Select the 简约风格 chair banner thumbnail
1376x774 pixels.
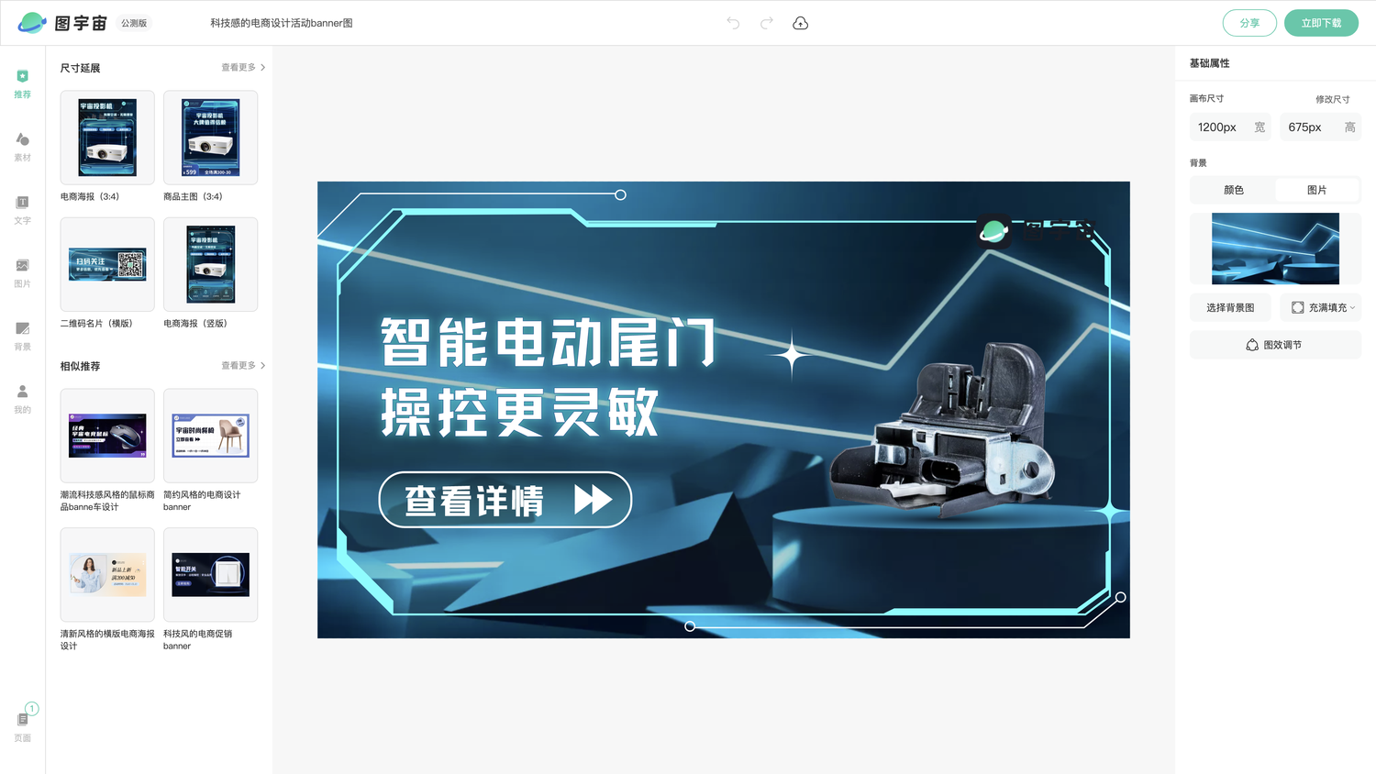[x=210, y=436]
